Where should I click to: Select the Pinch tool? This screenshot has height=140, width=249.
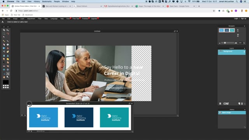tap(8, 70)
